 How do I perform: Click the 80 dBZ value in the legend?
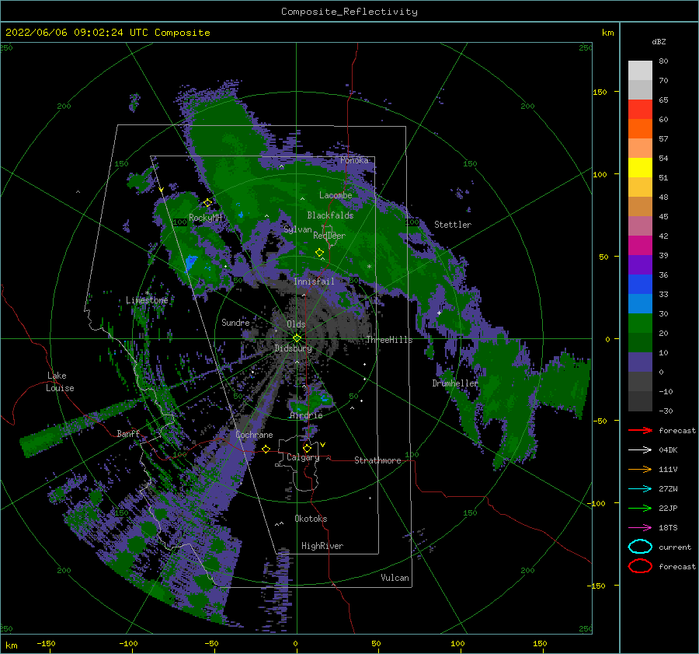click(x=663, y=61)
